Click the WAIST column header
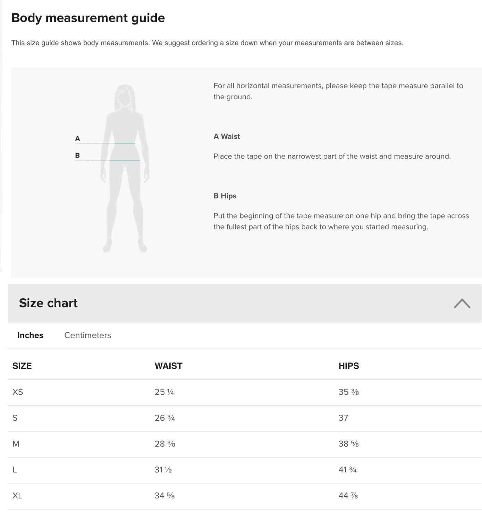The height and width of the screenshot is (521, 482). click(168, 366)
